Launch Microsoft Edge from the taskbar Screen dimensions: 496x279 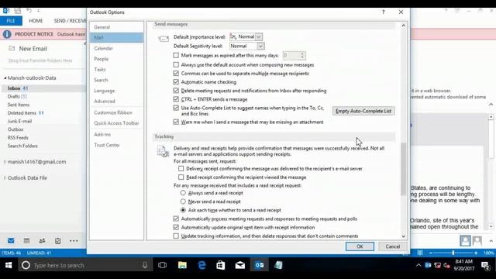[201, 265]
